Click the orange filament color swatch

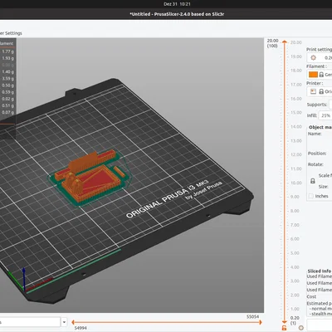tap(313, 75)
